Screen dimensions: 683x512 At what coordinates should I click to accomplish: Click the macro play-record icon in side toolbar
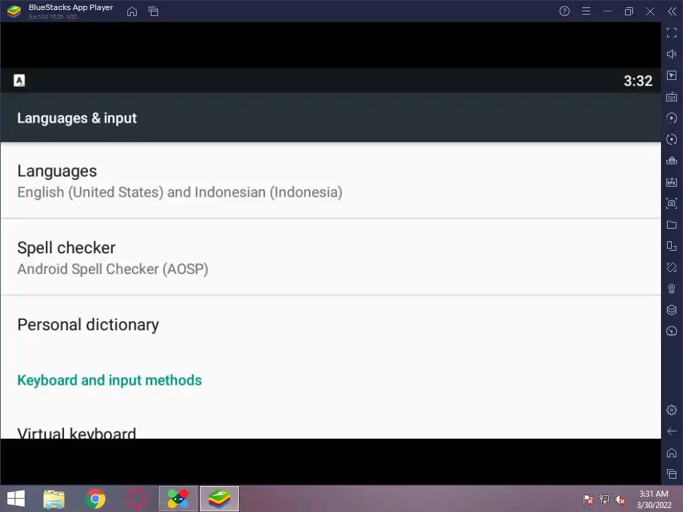[672, 118]
